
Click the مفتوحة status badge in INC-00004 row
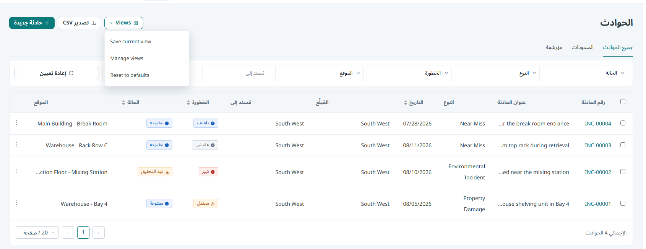pos(159,123)
